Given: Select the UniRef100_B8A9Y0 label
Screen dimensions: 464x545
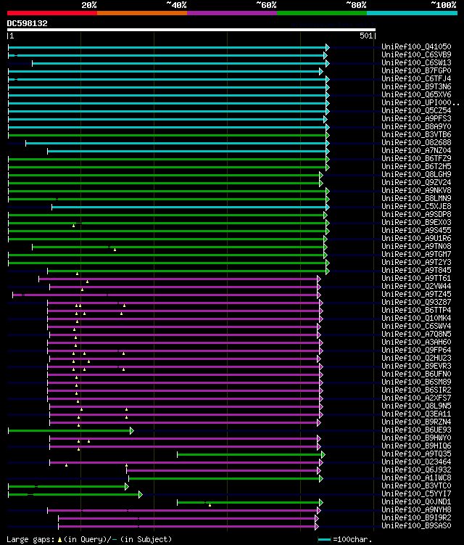Looking at the screenshot, I should (416, 126).
